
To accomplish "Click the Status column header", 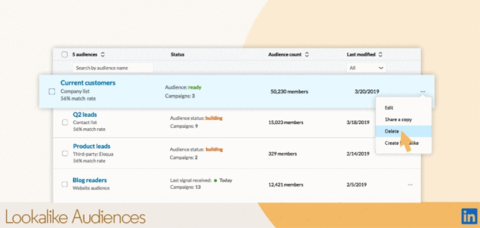I will click(x=178, y=55).
